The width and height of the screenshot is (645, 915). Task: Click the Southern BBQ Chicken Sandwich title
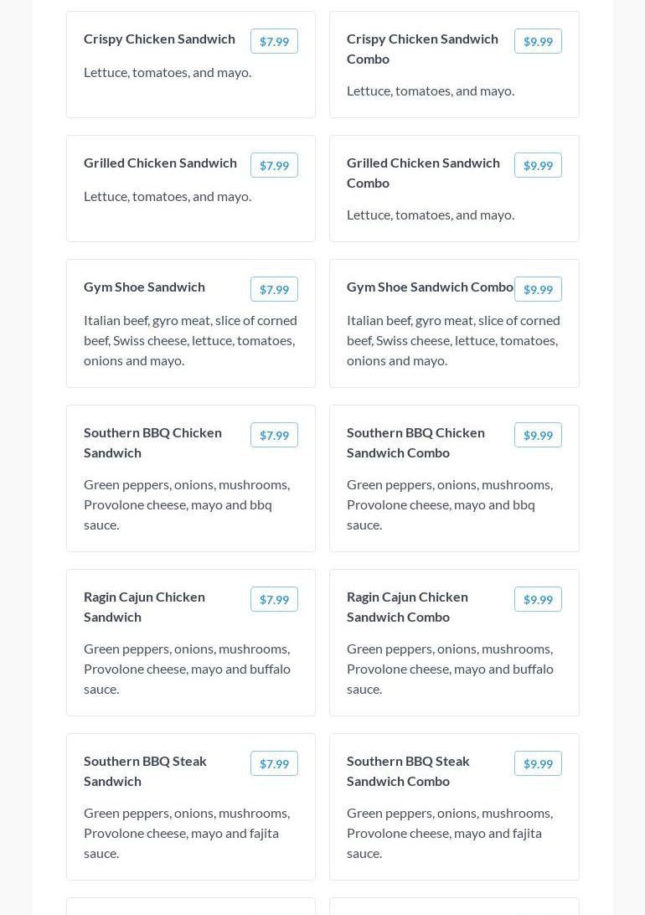click(x=152, y=442)
